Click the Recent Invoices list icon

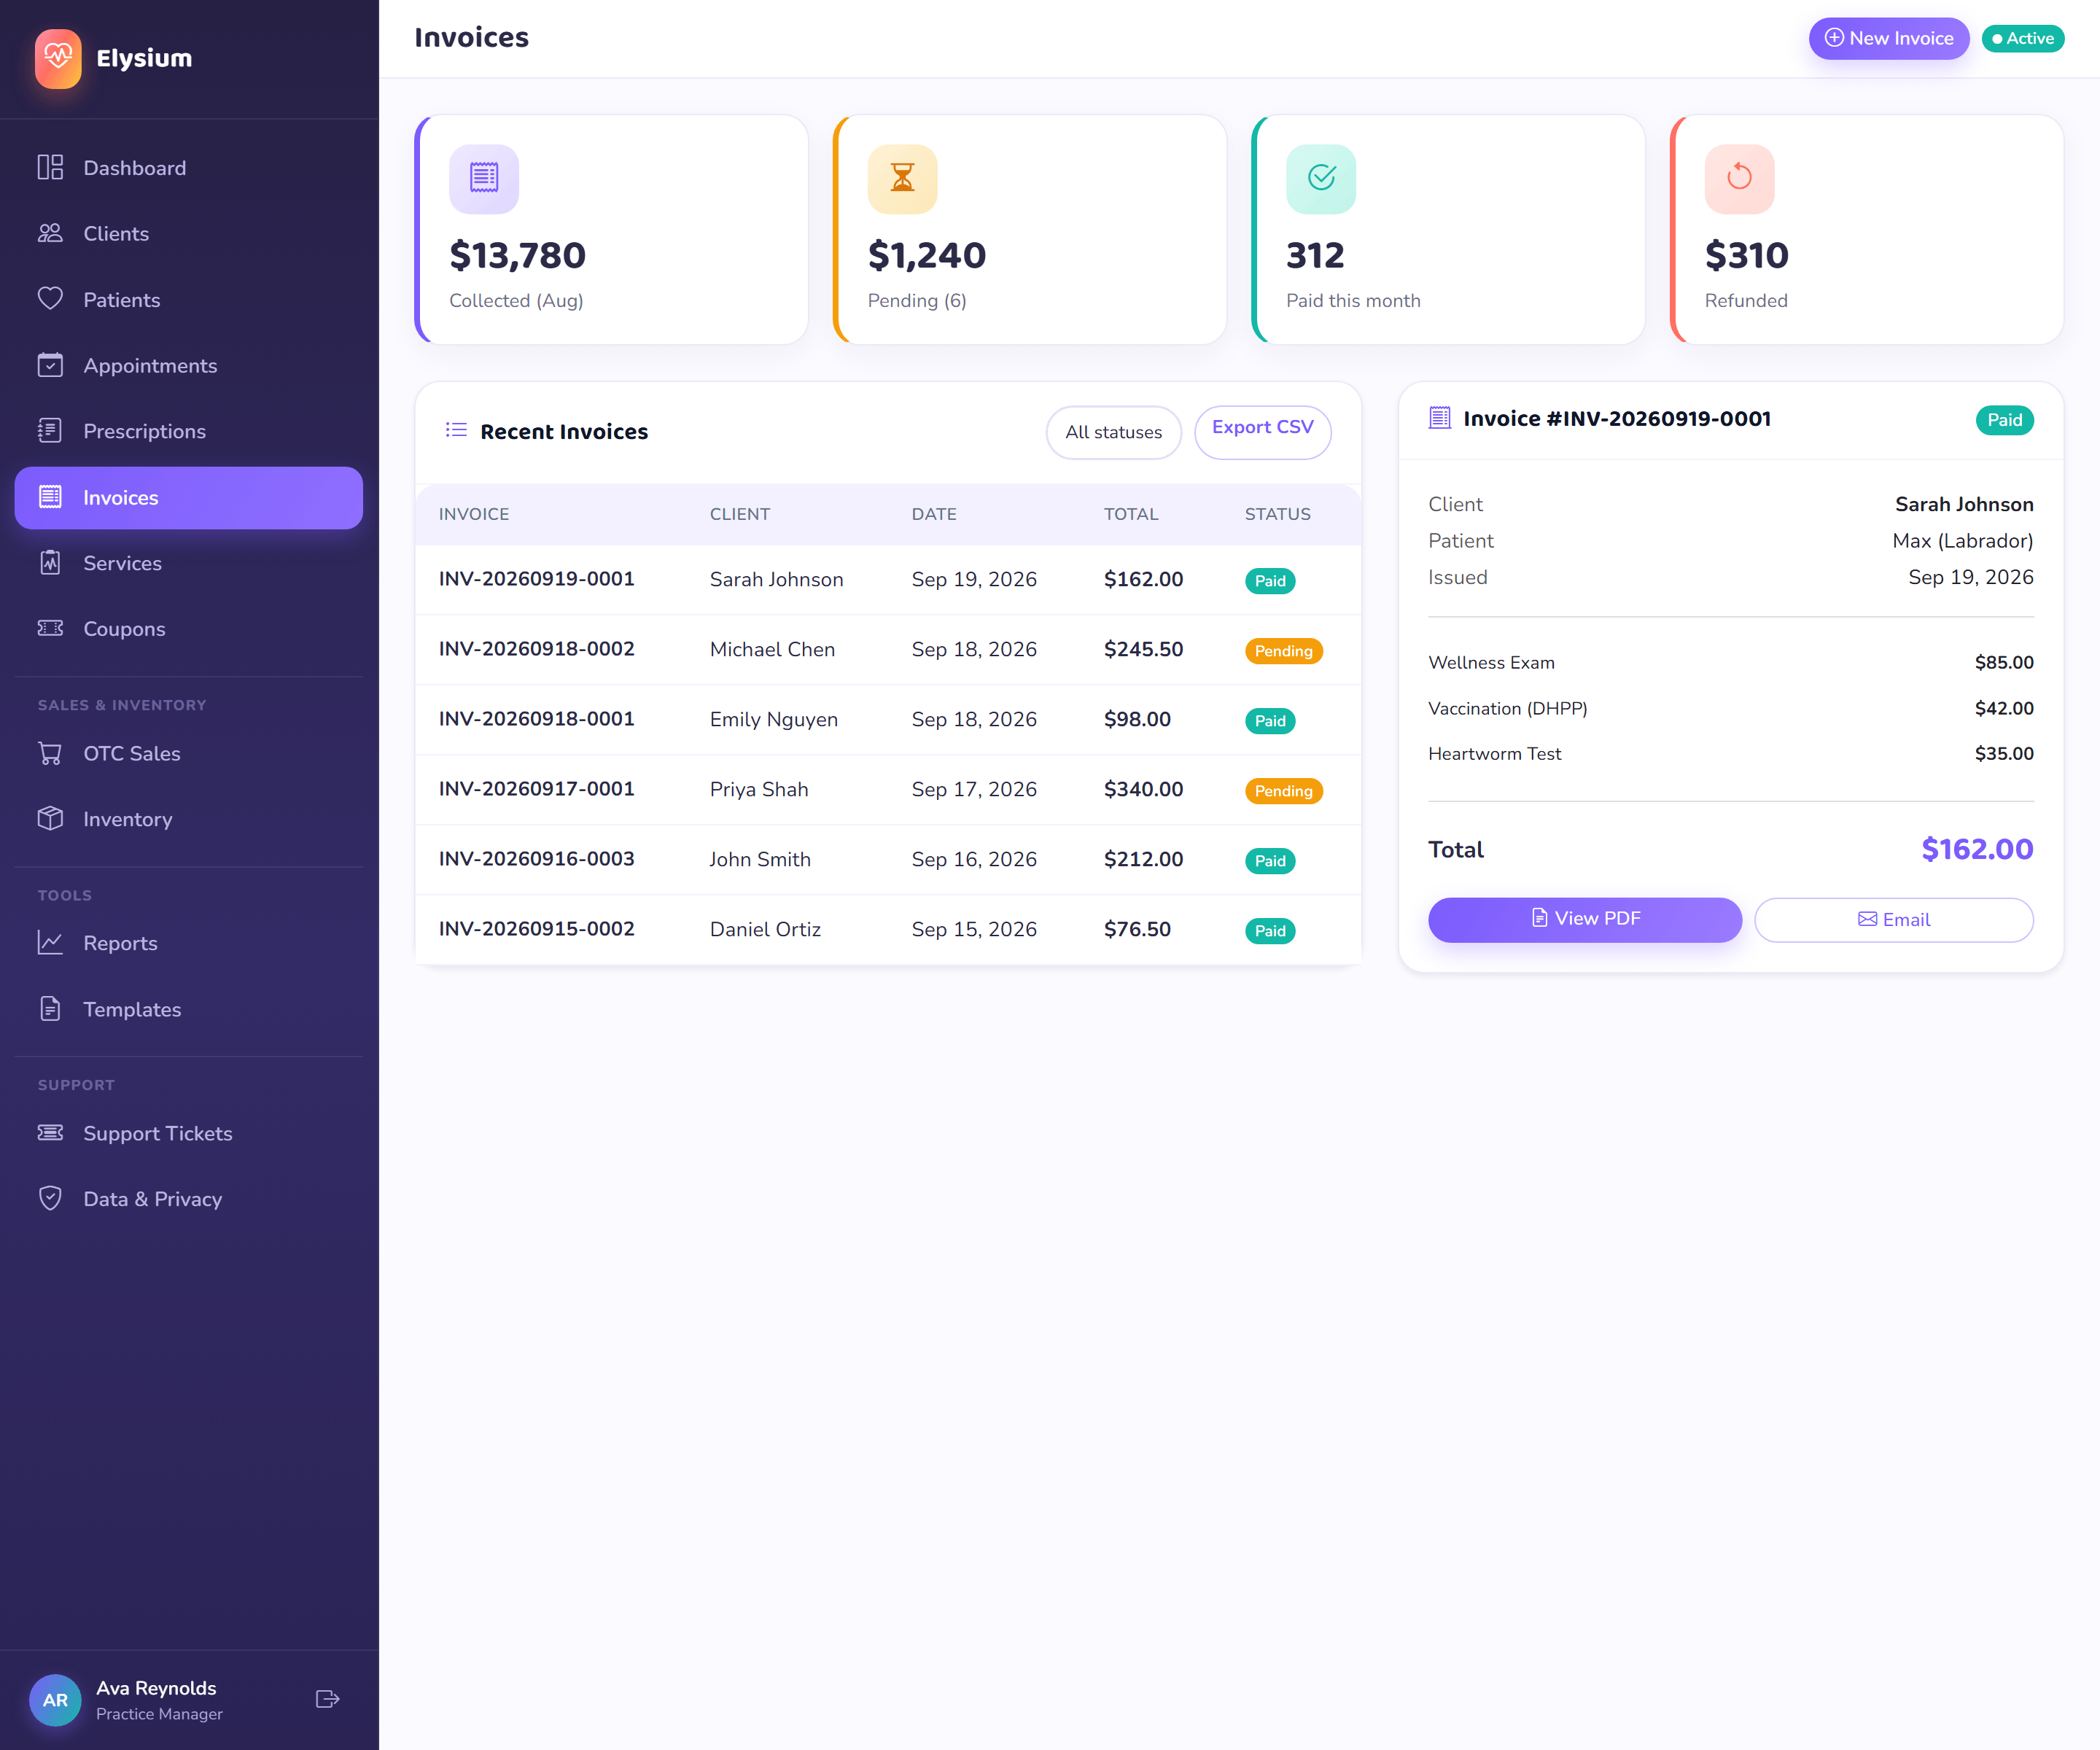(456, 430)
